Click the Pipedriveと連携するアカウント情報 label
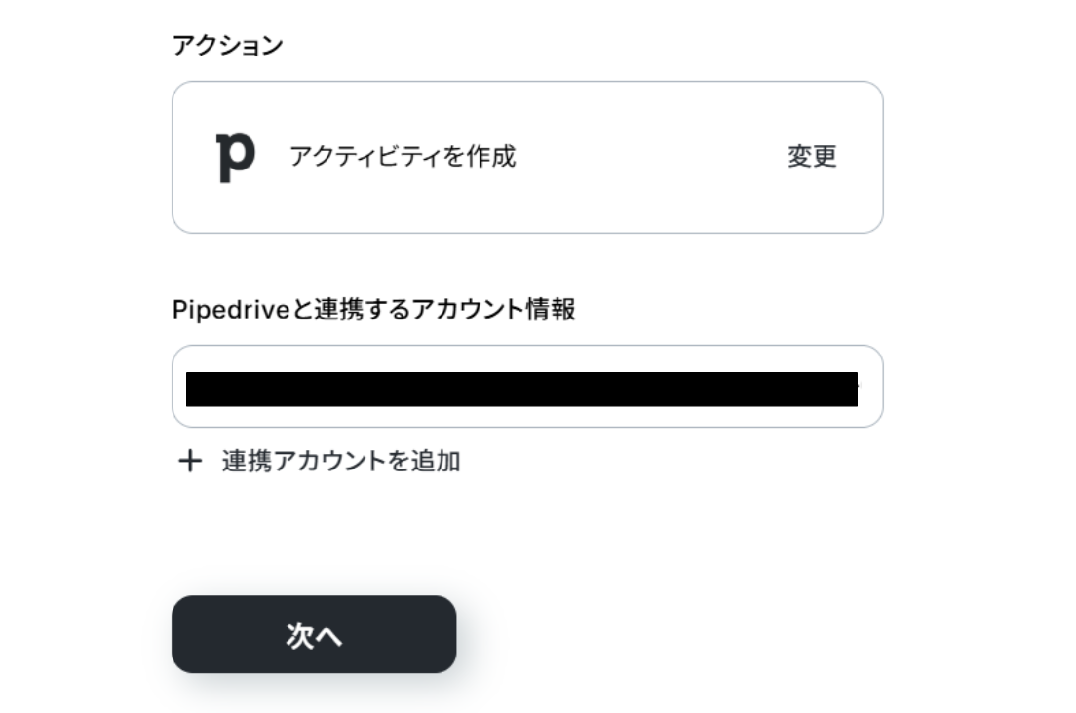Screen dimensions: 1076x713 (x=373, y=310)
